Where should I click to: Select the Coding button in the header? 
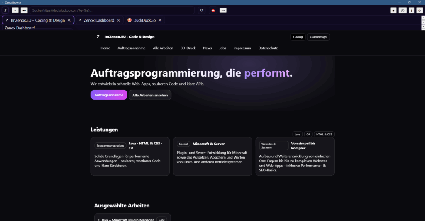click(x=298, y=37)
